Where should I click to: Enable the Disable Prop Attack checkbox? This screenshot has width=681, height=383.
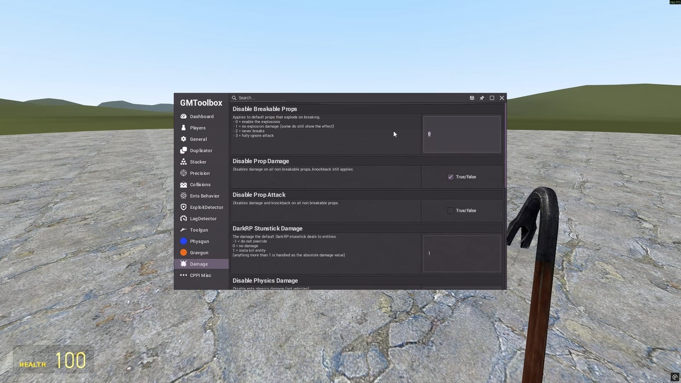point(451,211)
